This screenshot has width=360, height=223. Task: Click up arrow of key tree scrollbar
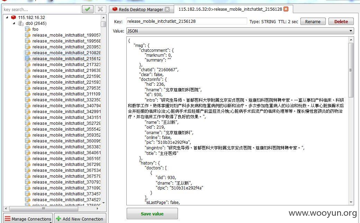click(103, 18)
